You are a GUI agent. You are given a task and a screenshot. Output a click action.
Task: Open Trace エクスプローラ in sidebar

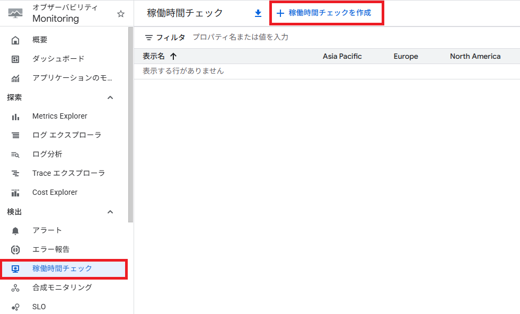pyautogui.click(x=68, y=173)
